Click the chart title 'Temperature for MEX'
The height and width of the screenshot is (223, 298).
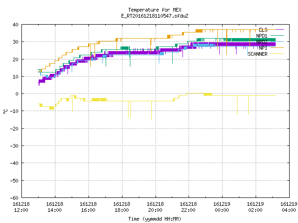point(155,10)
